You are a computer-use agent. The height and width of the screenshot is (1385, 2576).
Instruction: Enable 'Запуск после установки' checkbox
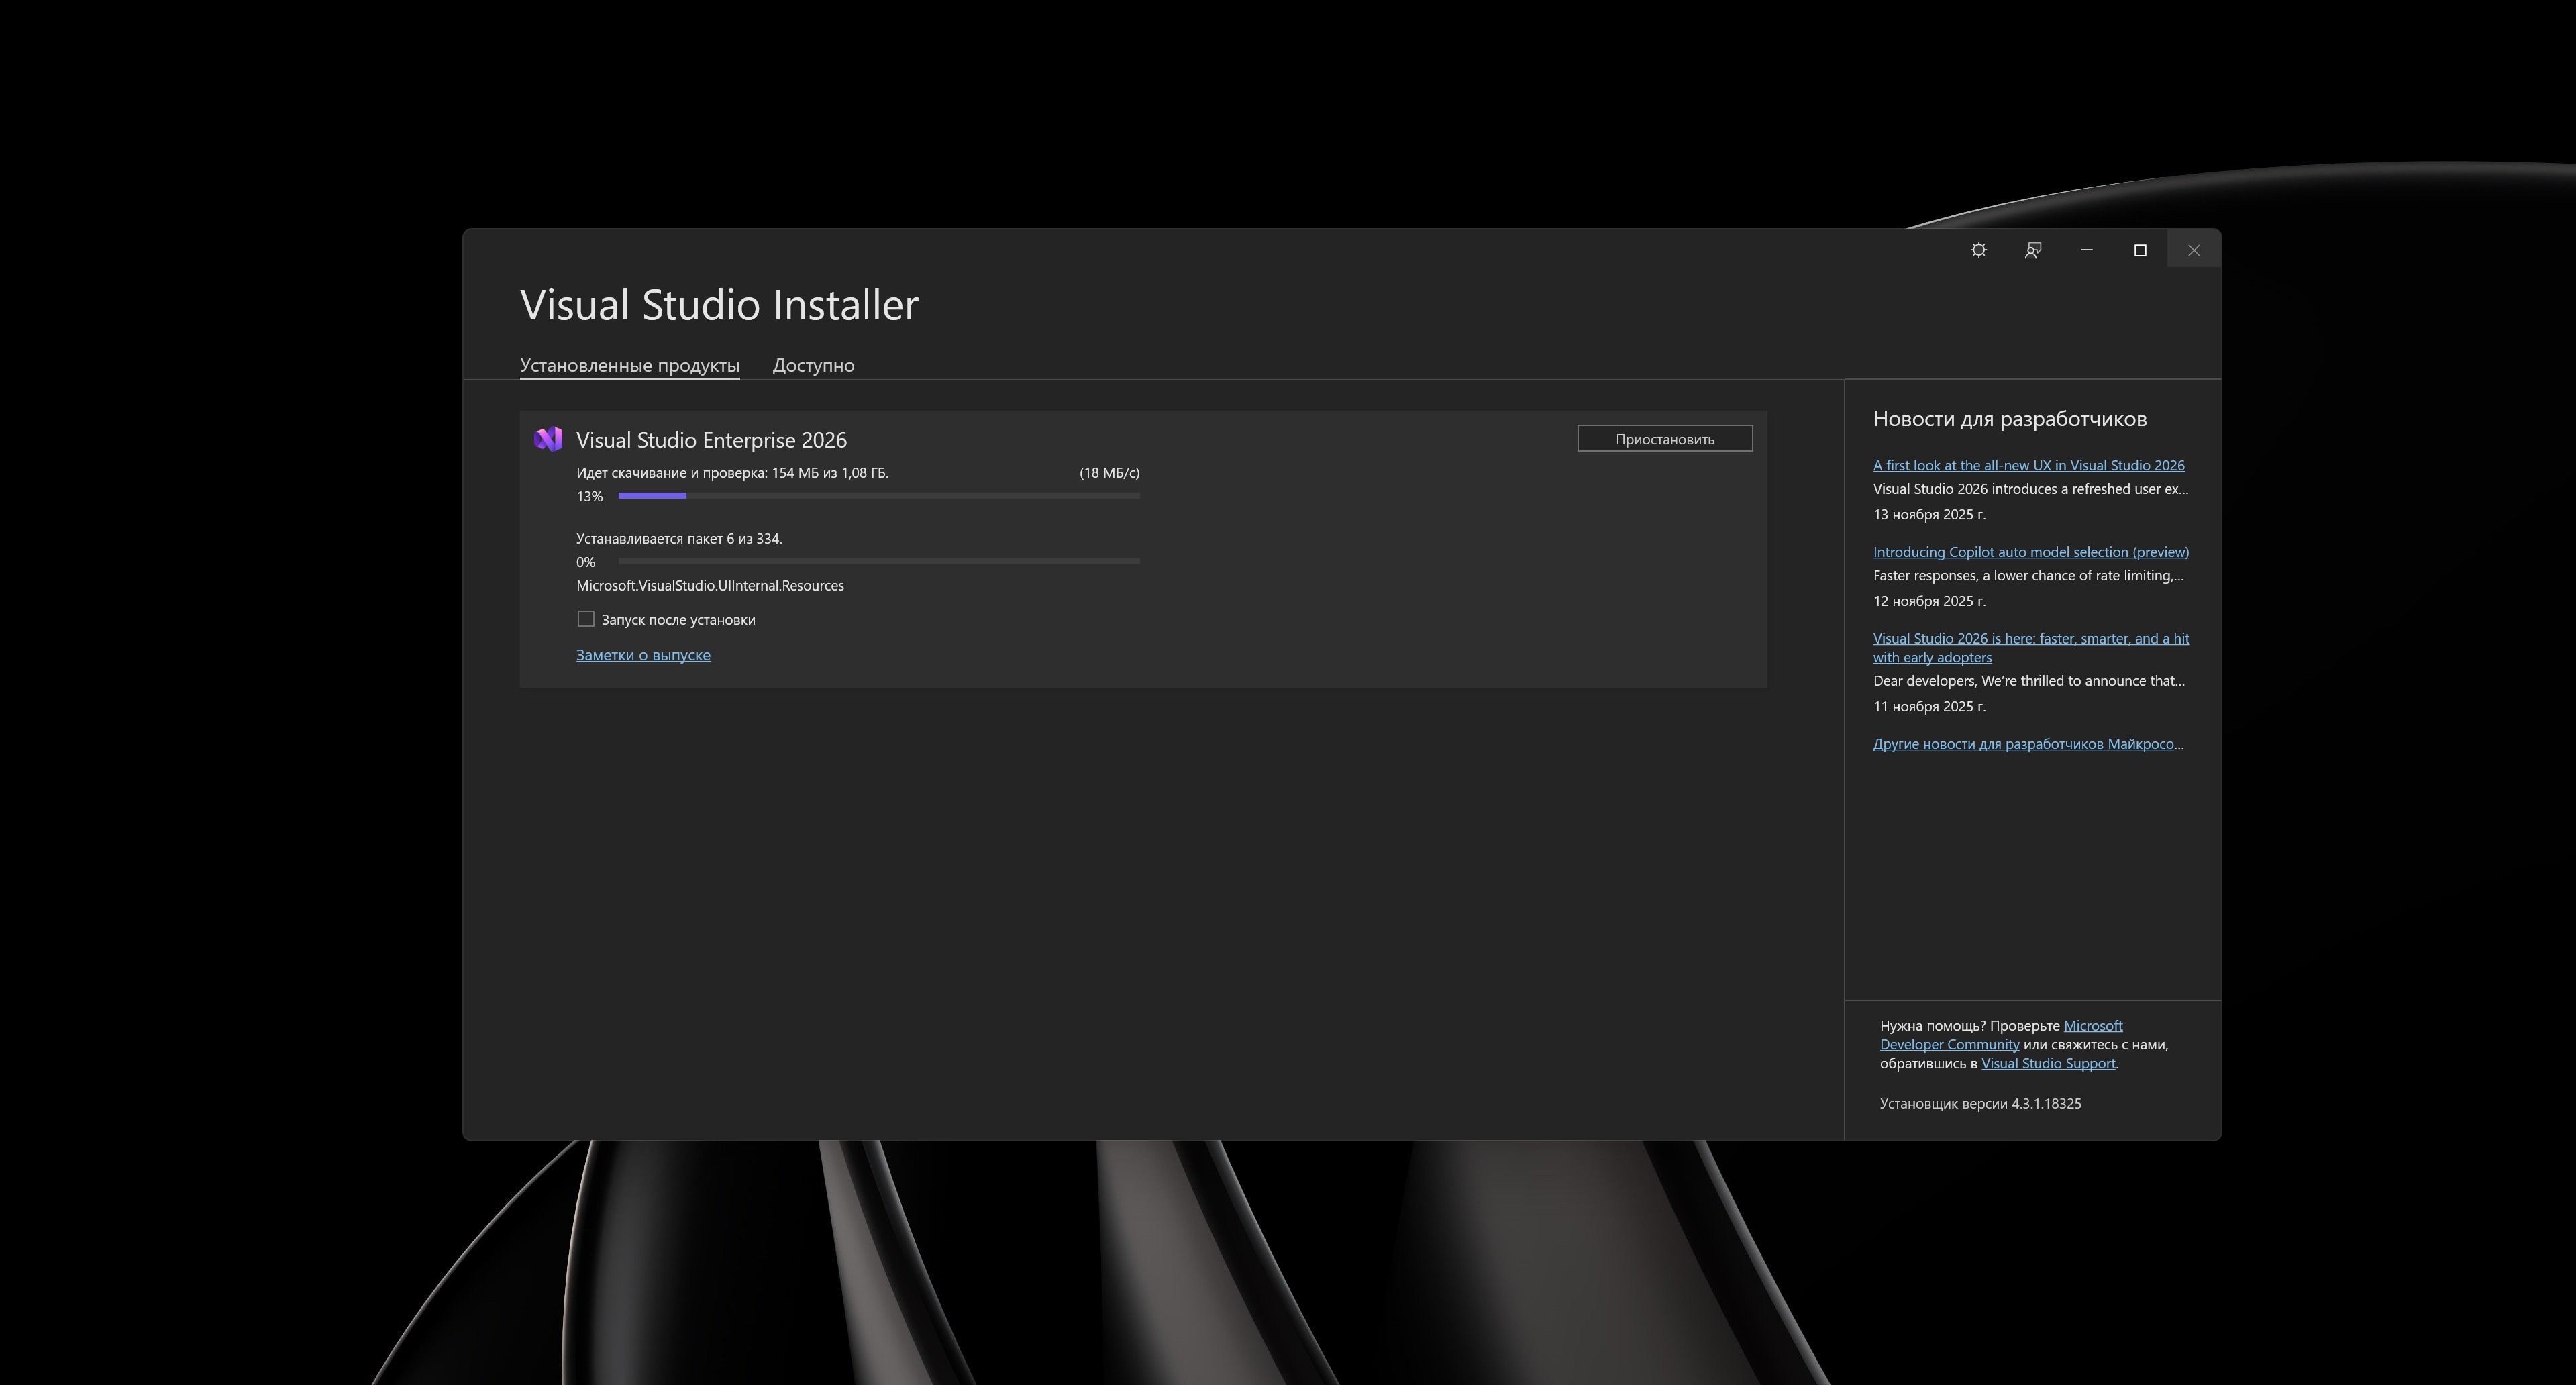coord(586,619)
